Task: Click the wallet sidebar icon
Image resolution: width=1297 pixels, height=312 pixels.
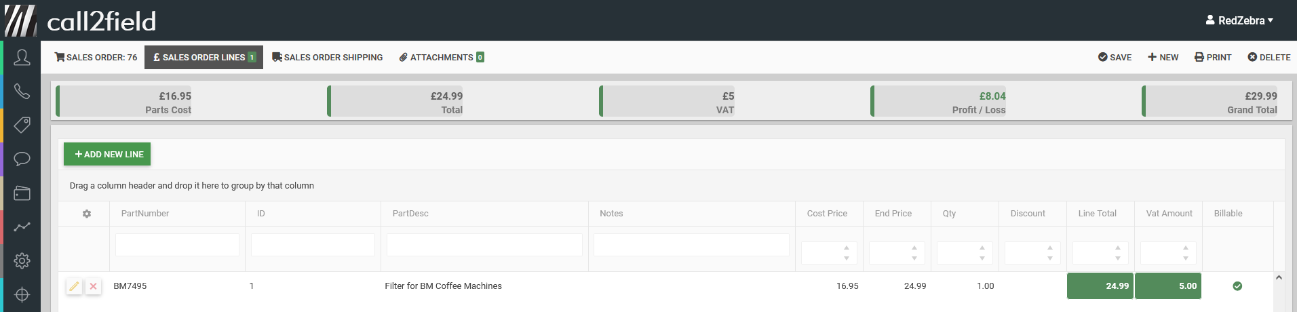Action: click(x=22, y=193)
